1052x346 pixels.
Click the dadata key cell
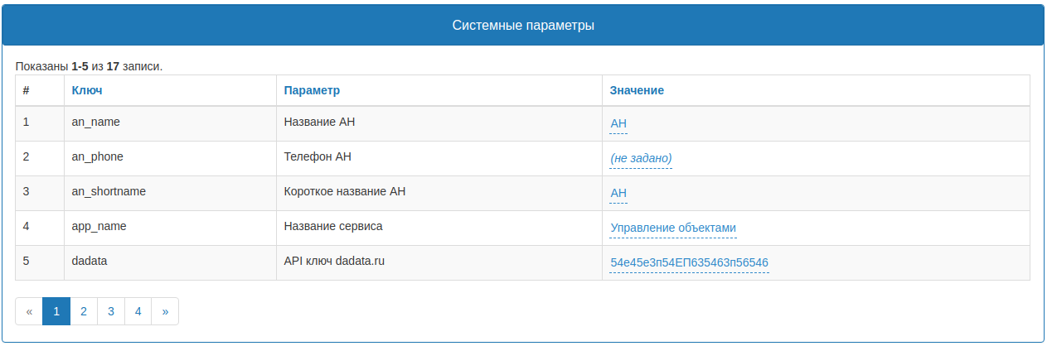coord(90,261)
